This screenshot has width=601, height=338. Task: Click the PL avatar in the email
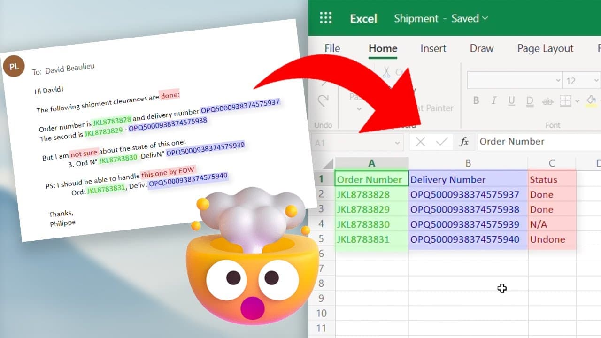tap(14, 66)
